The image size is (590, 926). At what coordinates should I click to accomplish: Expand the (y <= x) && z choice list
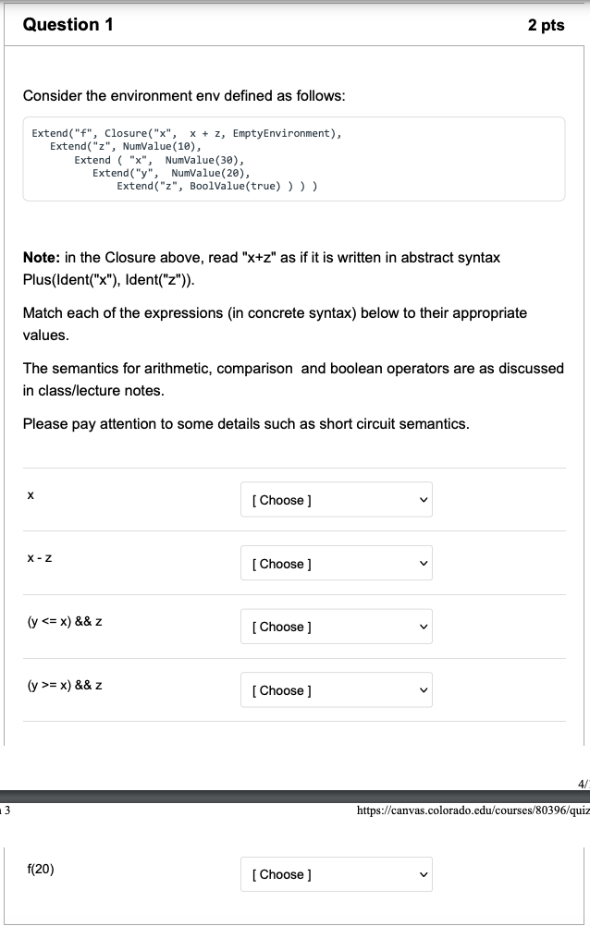[x=336, y=626]
